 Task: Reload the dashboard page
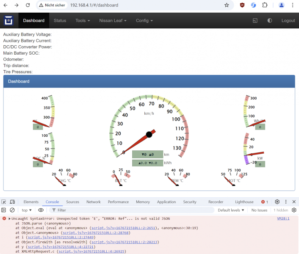click(x=28, y=5)
